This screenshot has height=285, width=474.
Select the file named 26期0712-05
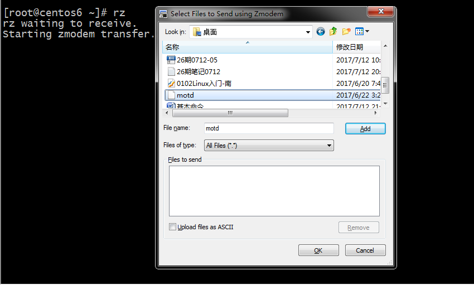pyautogui.click(x=197, y=60)
